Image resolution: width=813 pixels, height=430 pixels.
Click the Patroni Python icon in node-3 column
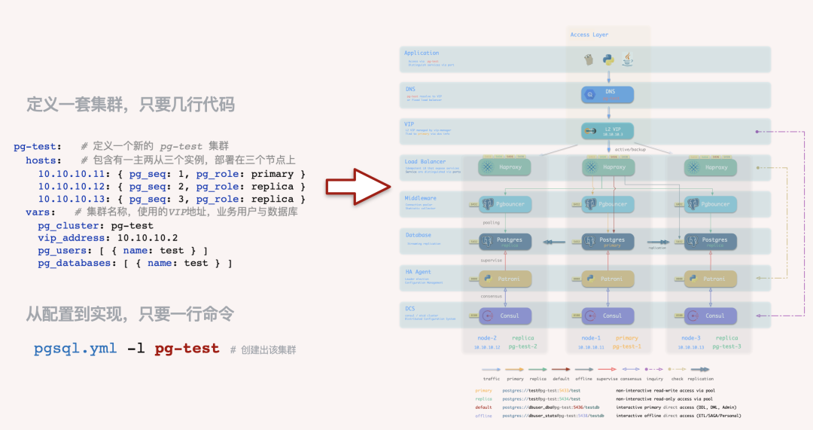coord(692,279)
